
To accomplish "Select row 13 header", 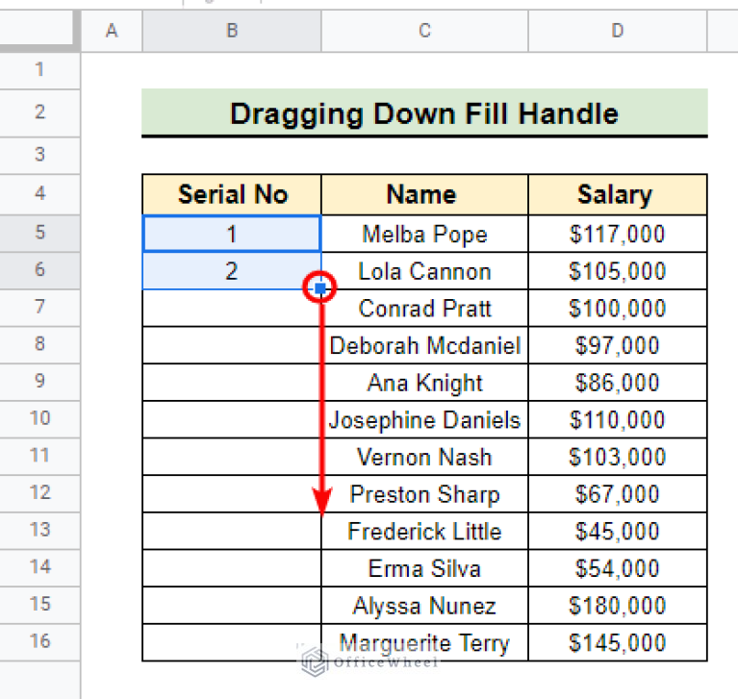I will 39,531.
